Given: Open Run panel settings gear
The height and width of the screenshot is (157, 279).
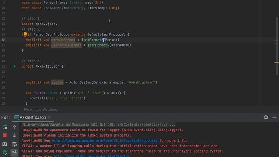Looking at the screenshot, I should (266, 117).
